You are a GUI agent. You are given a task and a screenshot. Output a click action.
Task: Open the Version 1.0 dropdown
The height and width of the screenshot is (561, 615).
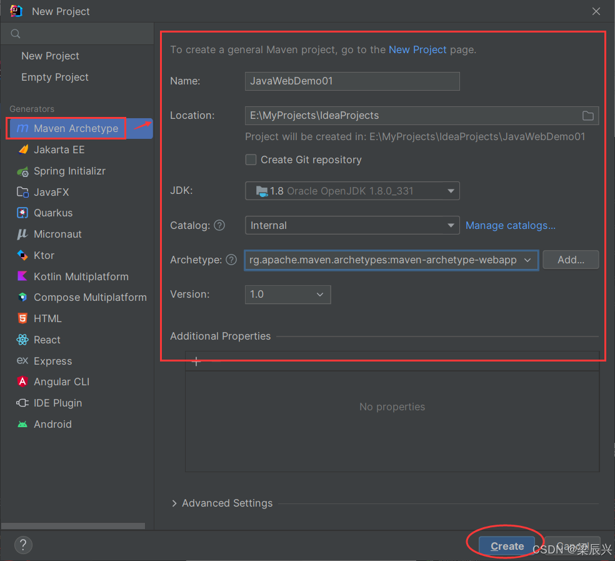288,295
